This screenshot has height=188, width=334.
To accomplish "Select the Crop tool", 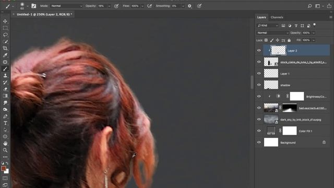I will point(5,49).
